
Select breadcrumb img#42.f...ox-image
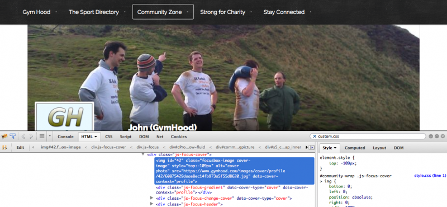coord(60,148)
